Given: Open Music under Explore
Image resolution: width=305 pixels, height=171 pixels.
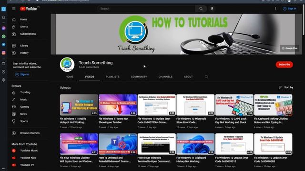Looking at the screenshot, I should click(24, 99).
